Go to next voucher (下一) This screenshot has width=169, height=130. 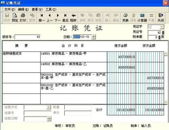(58, 18)
